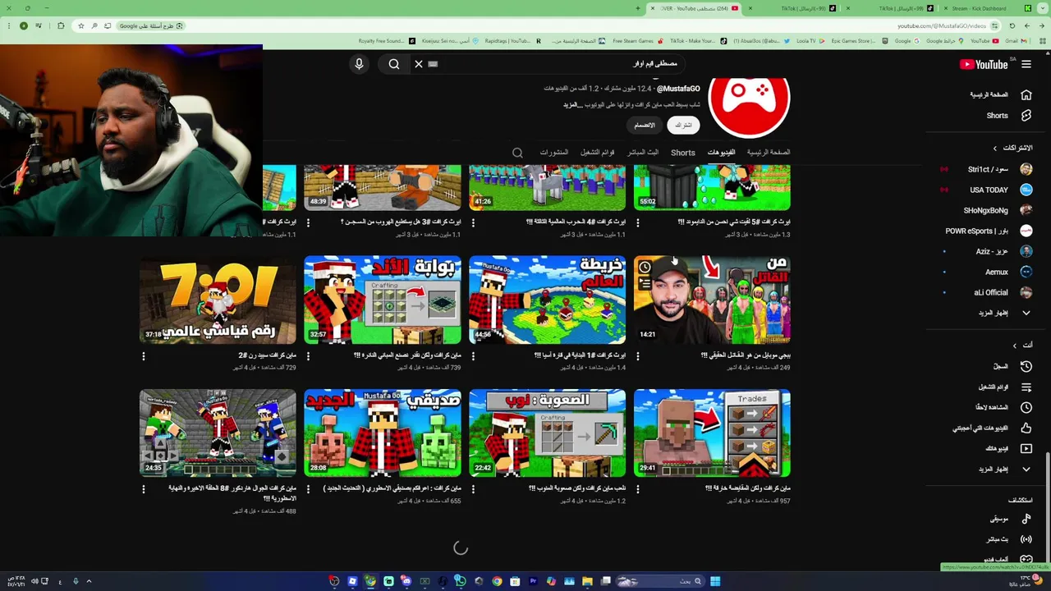
Task: Open the 28:08 new friend video thumbnail
Action: [x=383, y=433]
